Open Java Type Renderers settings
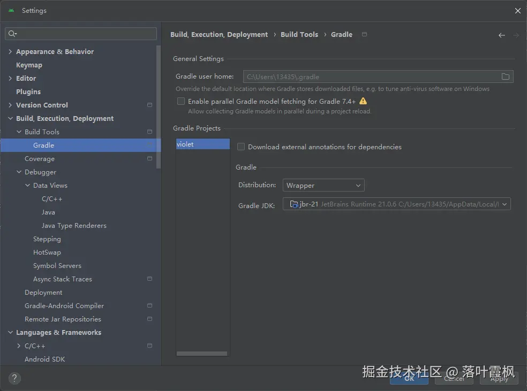 74,226
